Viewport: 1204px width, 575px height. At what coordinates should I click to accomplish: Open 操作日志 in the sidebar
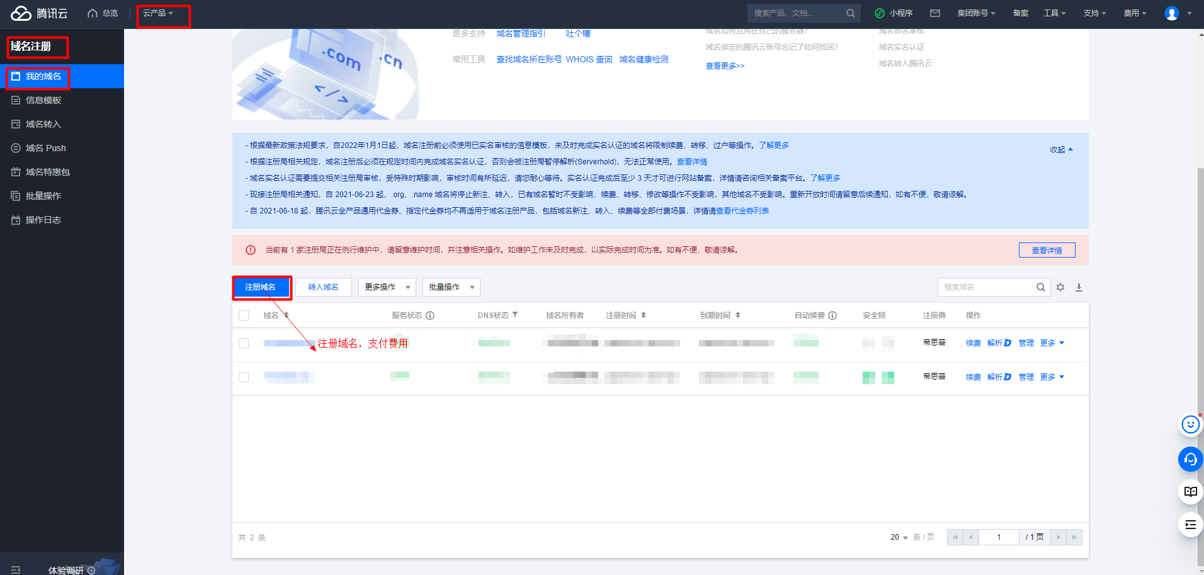pos(62,220)
